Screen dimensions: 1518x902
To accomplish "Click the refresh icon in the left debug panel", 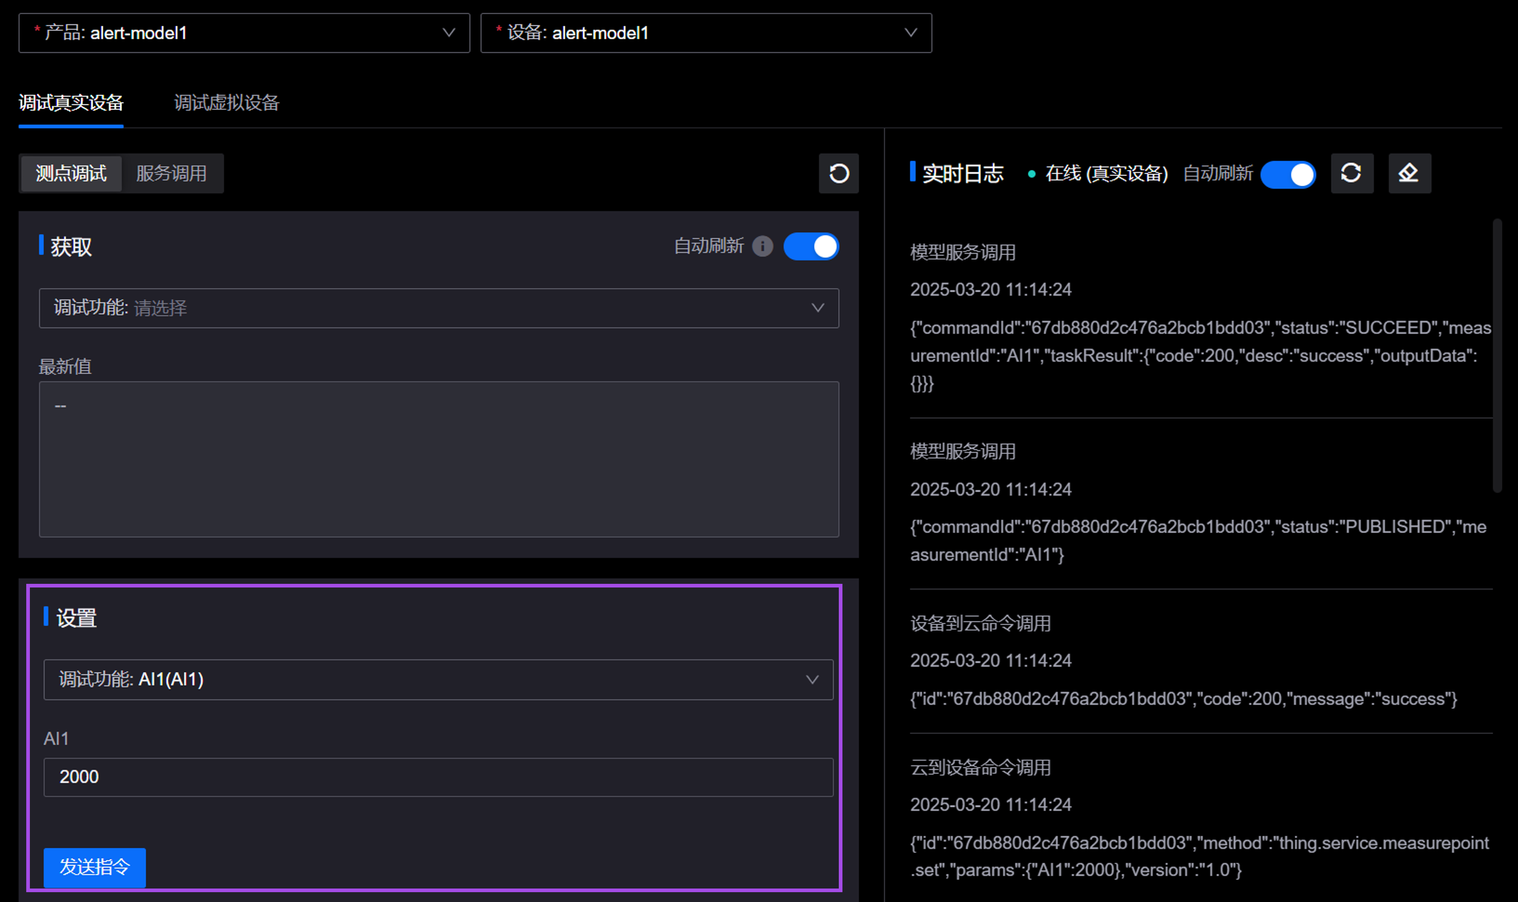I will [838, 174].
